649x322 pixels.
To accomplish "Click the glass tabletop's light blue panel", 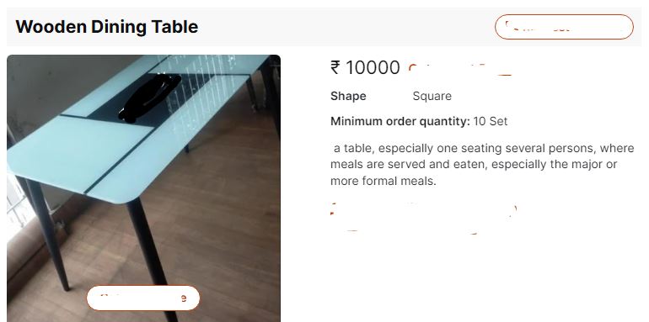I will point(78,153).
